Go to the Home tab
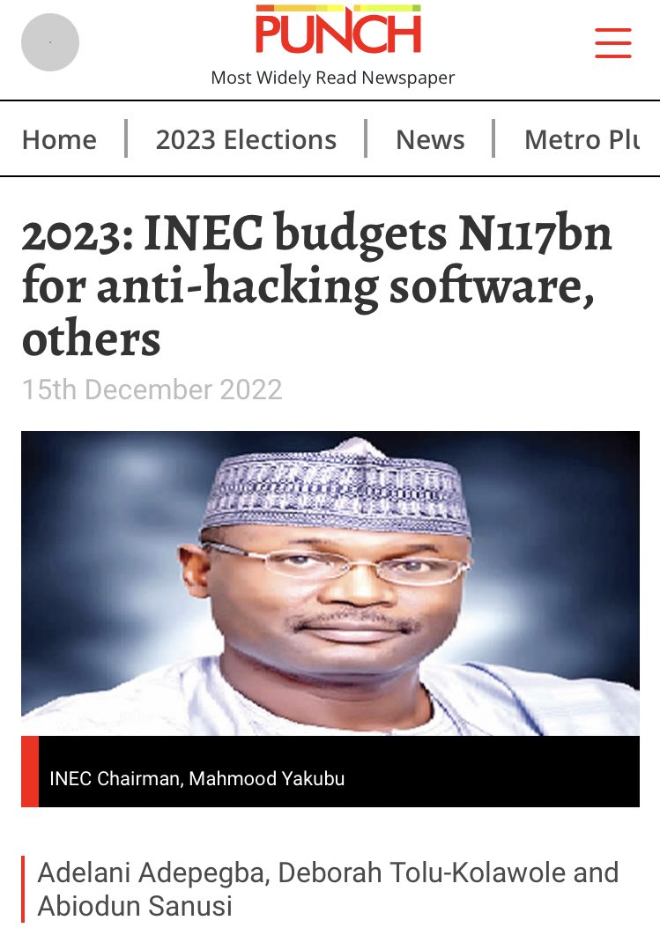660x928 pixels. 59,139
